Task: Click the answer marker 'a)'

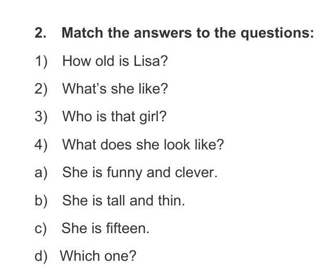Action: pyautogui.click(x=41, y=172)
